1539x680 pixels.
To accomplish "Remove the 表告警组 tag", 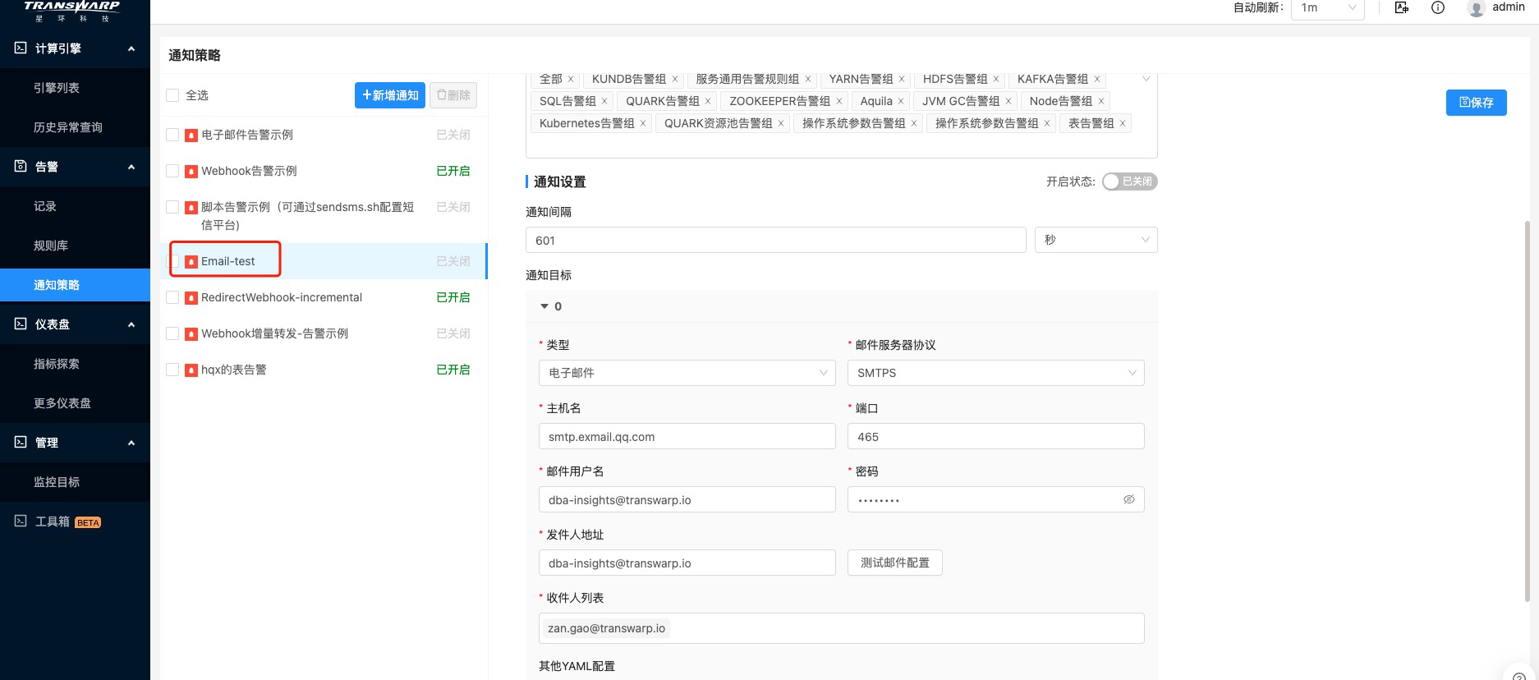I will 1123,123.
